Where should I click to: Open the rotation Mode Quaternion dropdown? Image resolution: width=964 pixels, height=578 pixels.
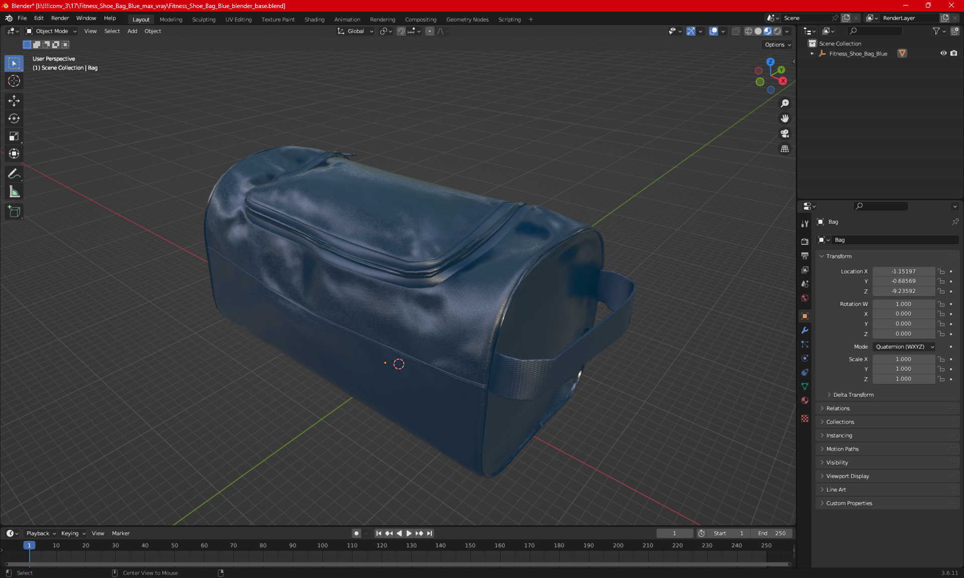click(x=904, y=347)
